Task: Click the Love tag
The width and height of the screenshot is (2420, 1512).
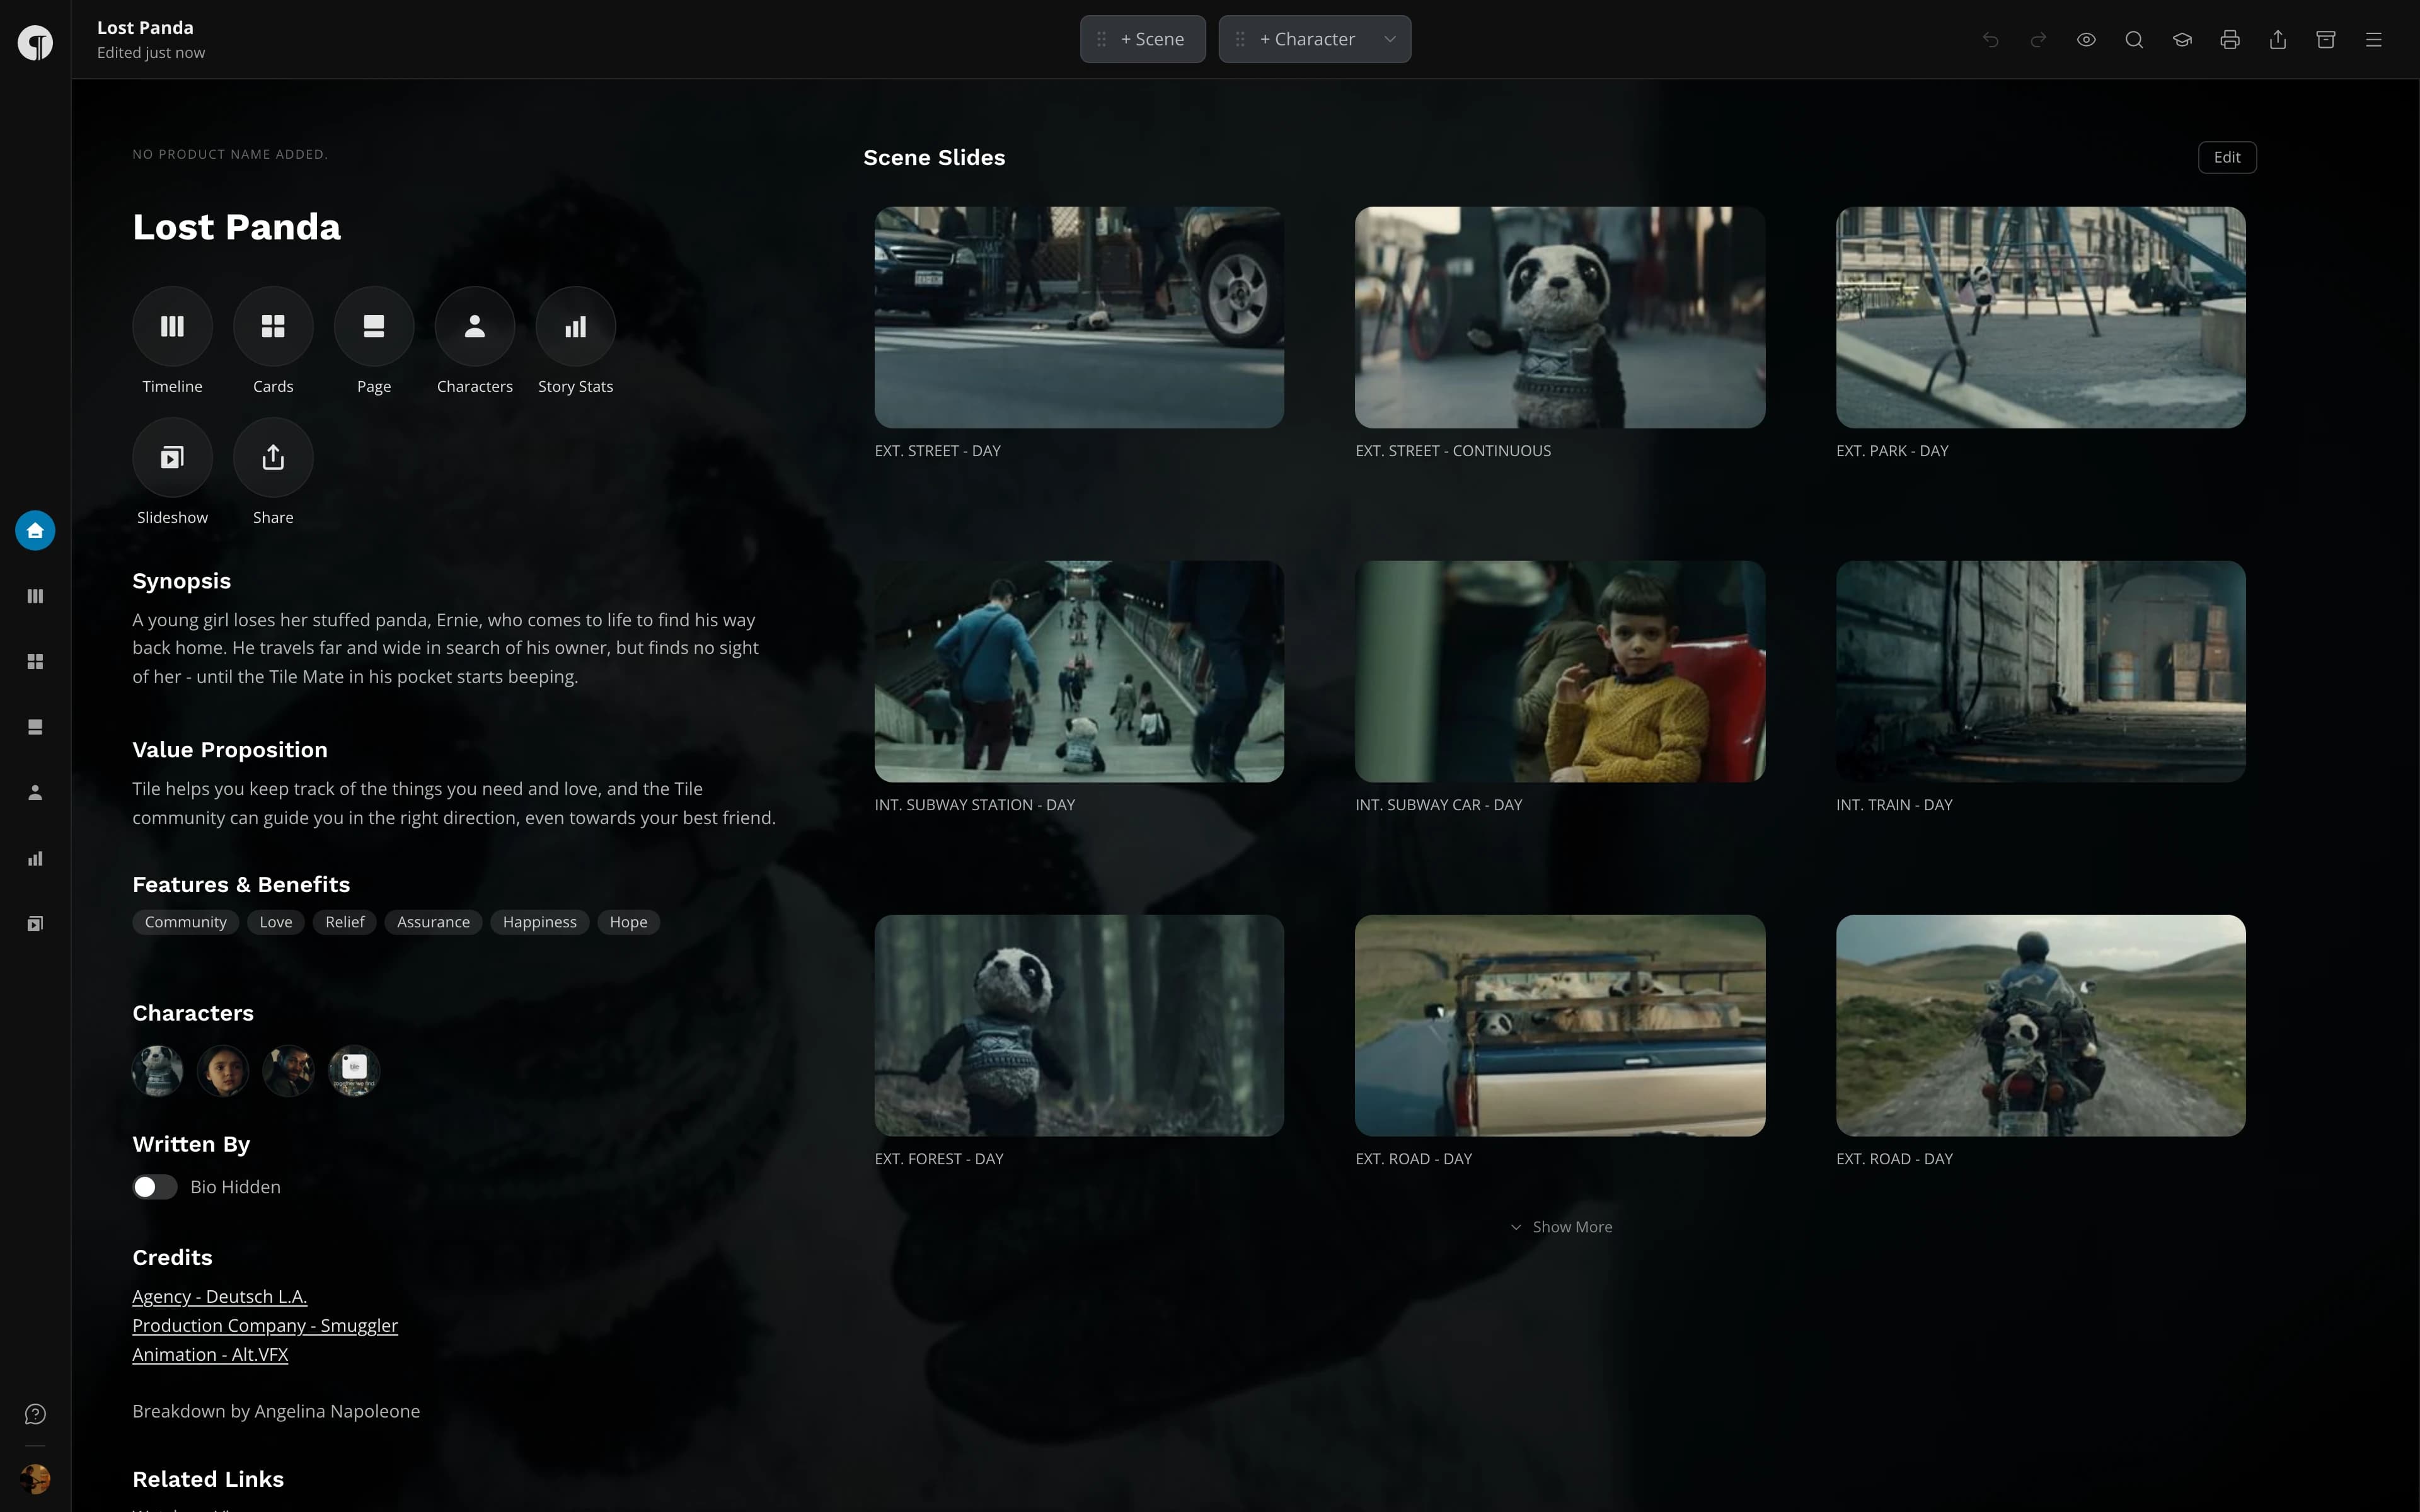Action: pyautogui.click(x=276, y=922)
